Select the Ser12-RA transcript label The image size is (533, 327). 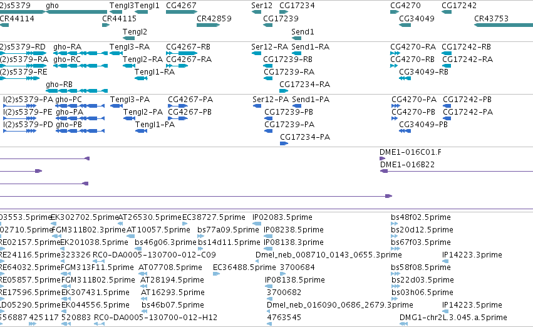point(269,46)
